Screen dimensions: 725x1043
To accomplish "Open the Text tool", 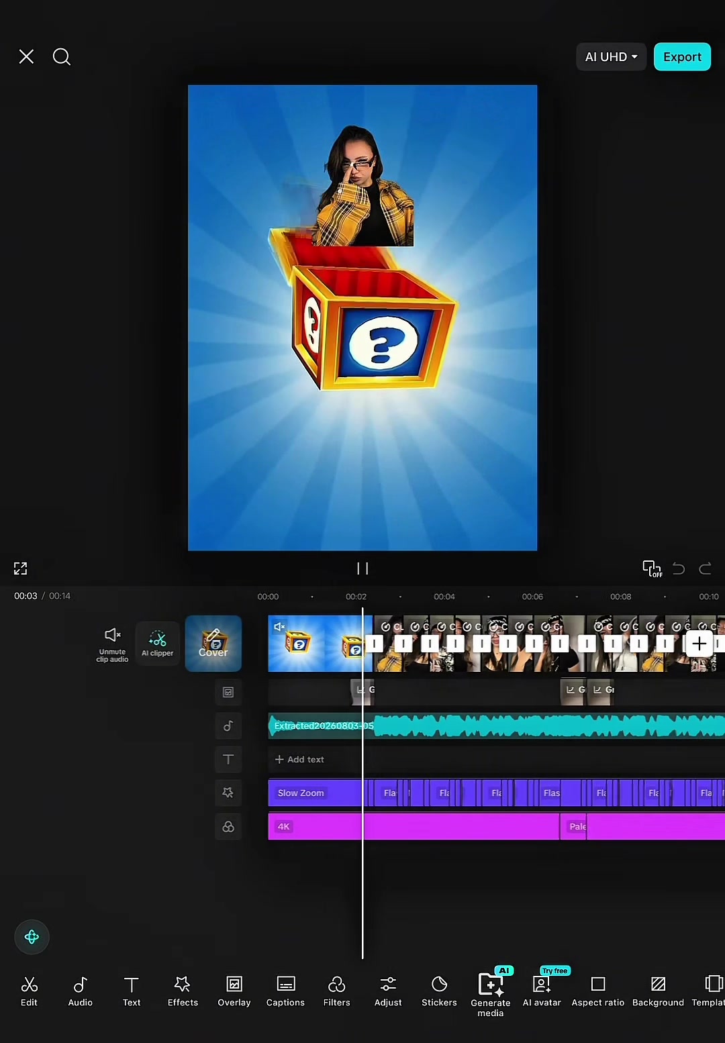I will click(x=132, y=991).
